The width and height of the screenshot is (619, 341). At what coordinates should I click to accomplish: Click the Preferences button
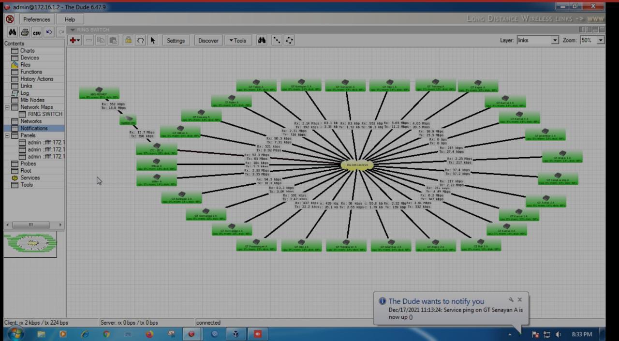[x=37, y=19]
